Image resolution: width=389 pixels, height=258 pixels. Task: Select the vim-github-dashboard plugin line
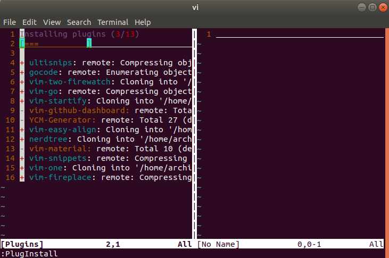(105, 110)
